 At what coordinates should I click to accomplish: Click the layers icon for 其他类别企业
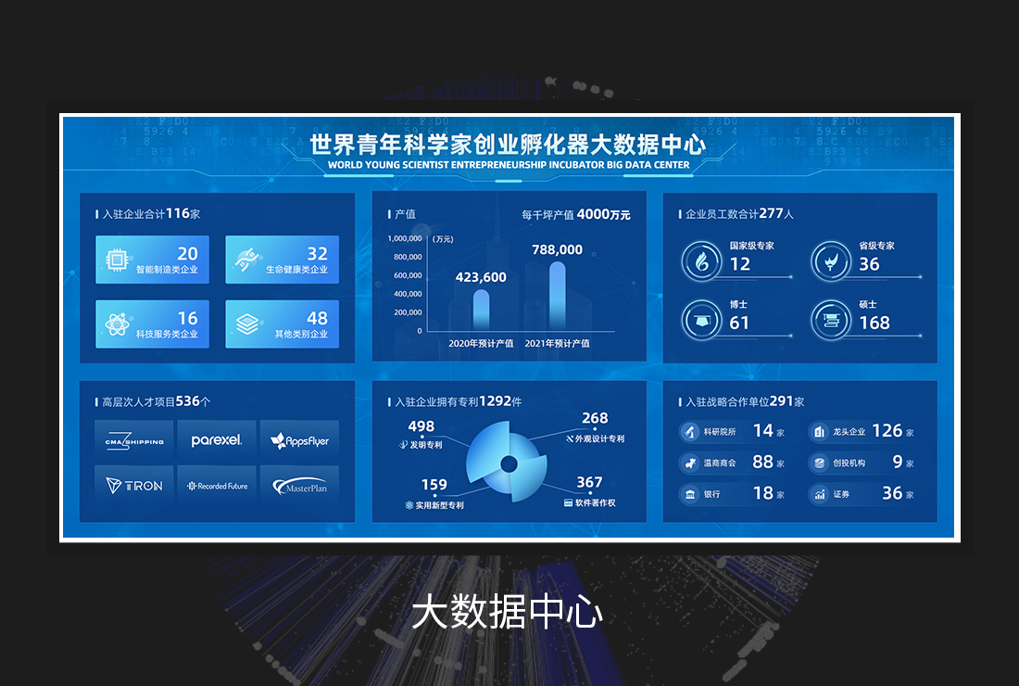246,324
